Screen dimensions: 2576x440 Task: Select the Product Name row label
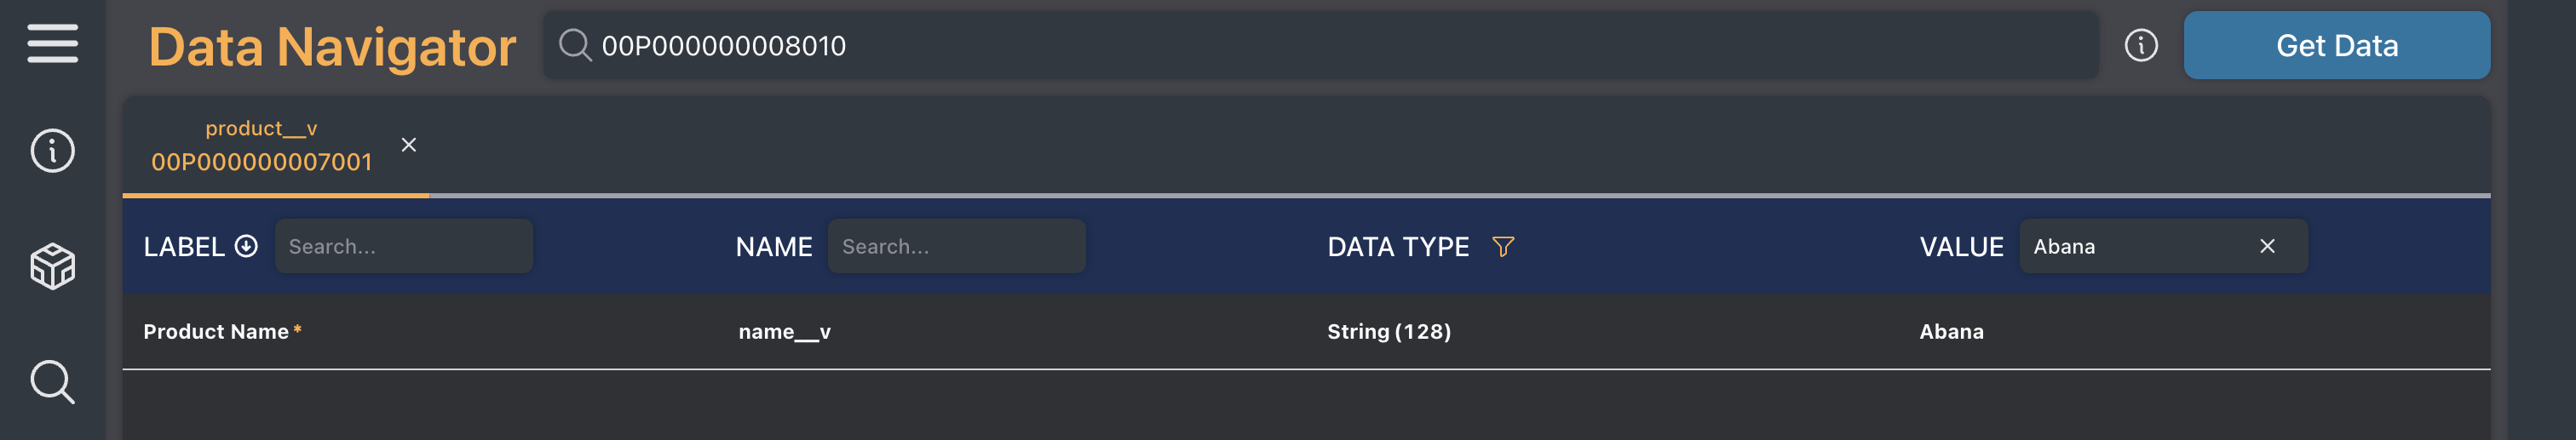pos(216,332)
